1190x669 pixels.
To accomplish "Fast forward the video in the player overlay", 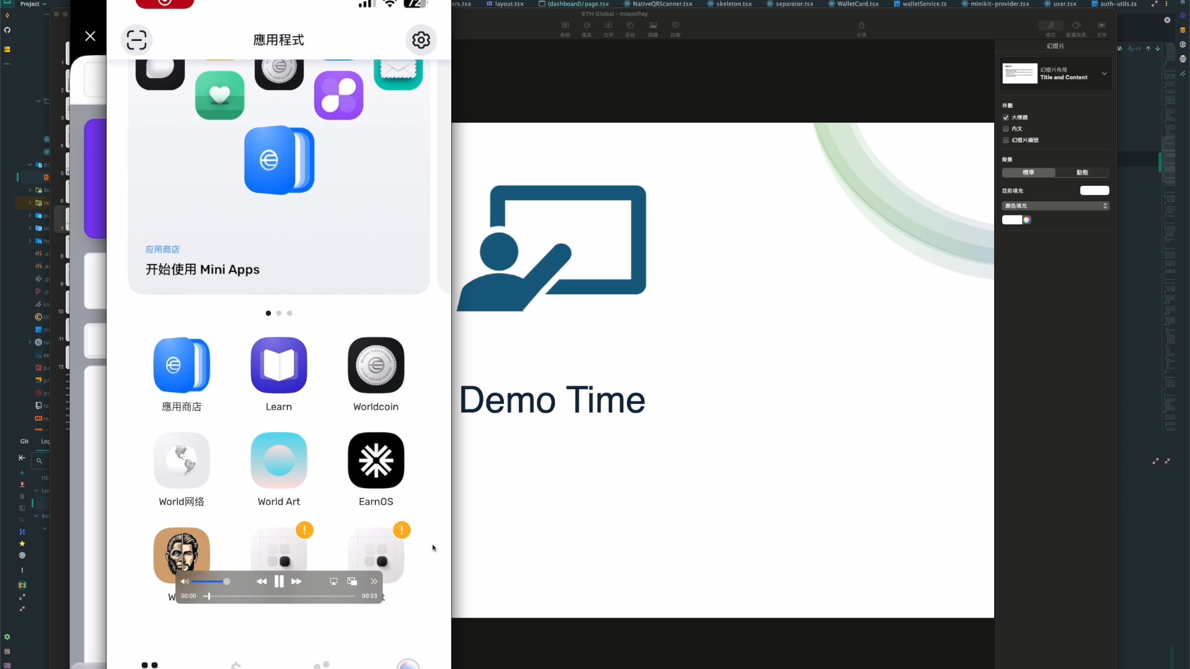I will coord(296,581).
